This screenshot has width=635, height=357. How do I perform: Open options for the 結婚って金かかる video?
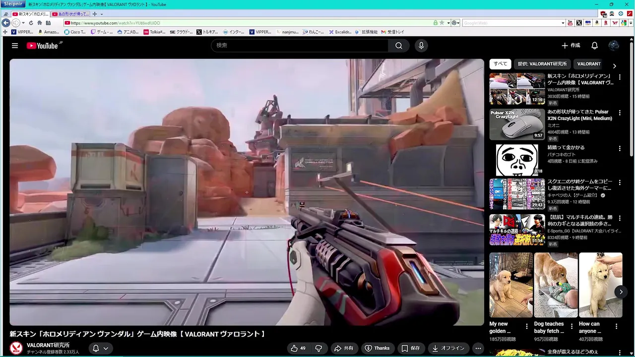click(x=620, y=148)
